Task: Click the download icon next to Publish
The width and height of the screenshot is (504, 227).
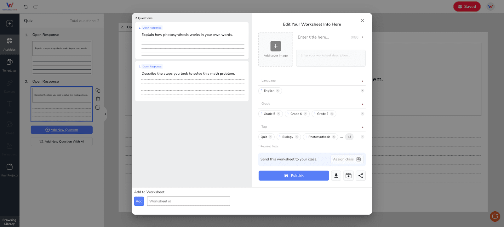Action: 336,176
